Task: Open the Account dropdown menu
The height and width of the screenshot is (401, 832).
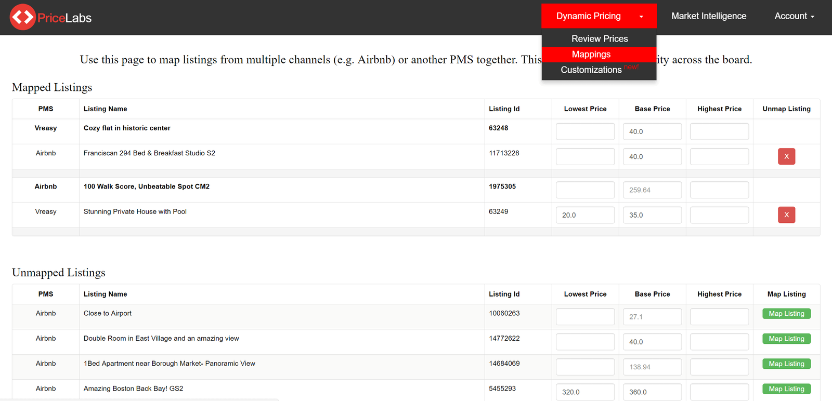Action: point(794,16)
